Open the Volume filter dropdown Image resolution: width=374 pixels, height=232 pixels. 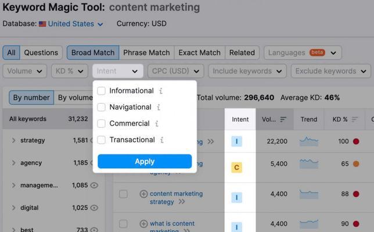(x=24, y=71)
